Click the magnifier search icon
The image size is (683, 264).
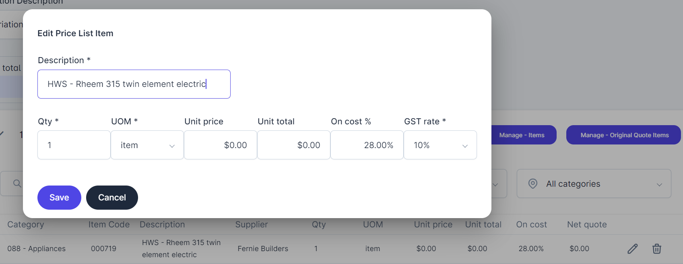coord(17,184)
